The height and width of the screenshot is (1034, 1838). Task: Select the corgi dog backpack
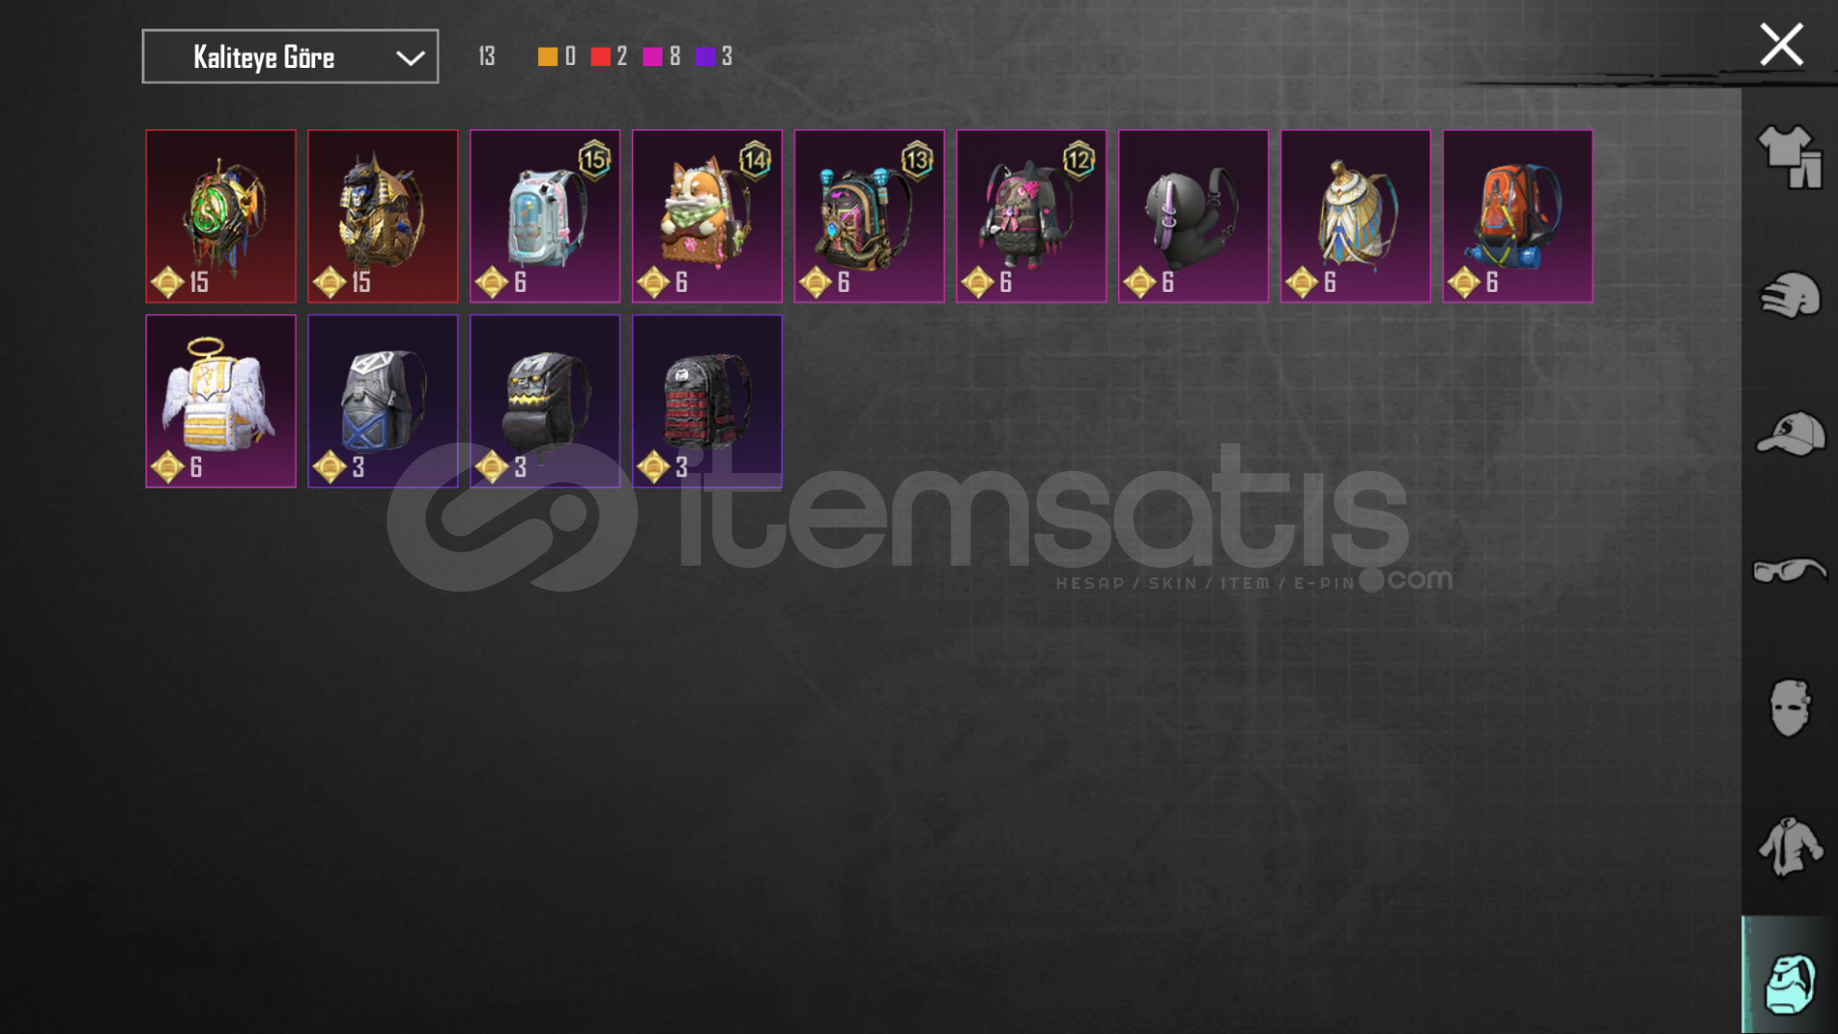[707, 216]
